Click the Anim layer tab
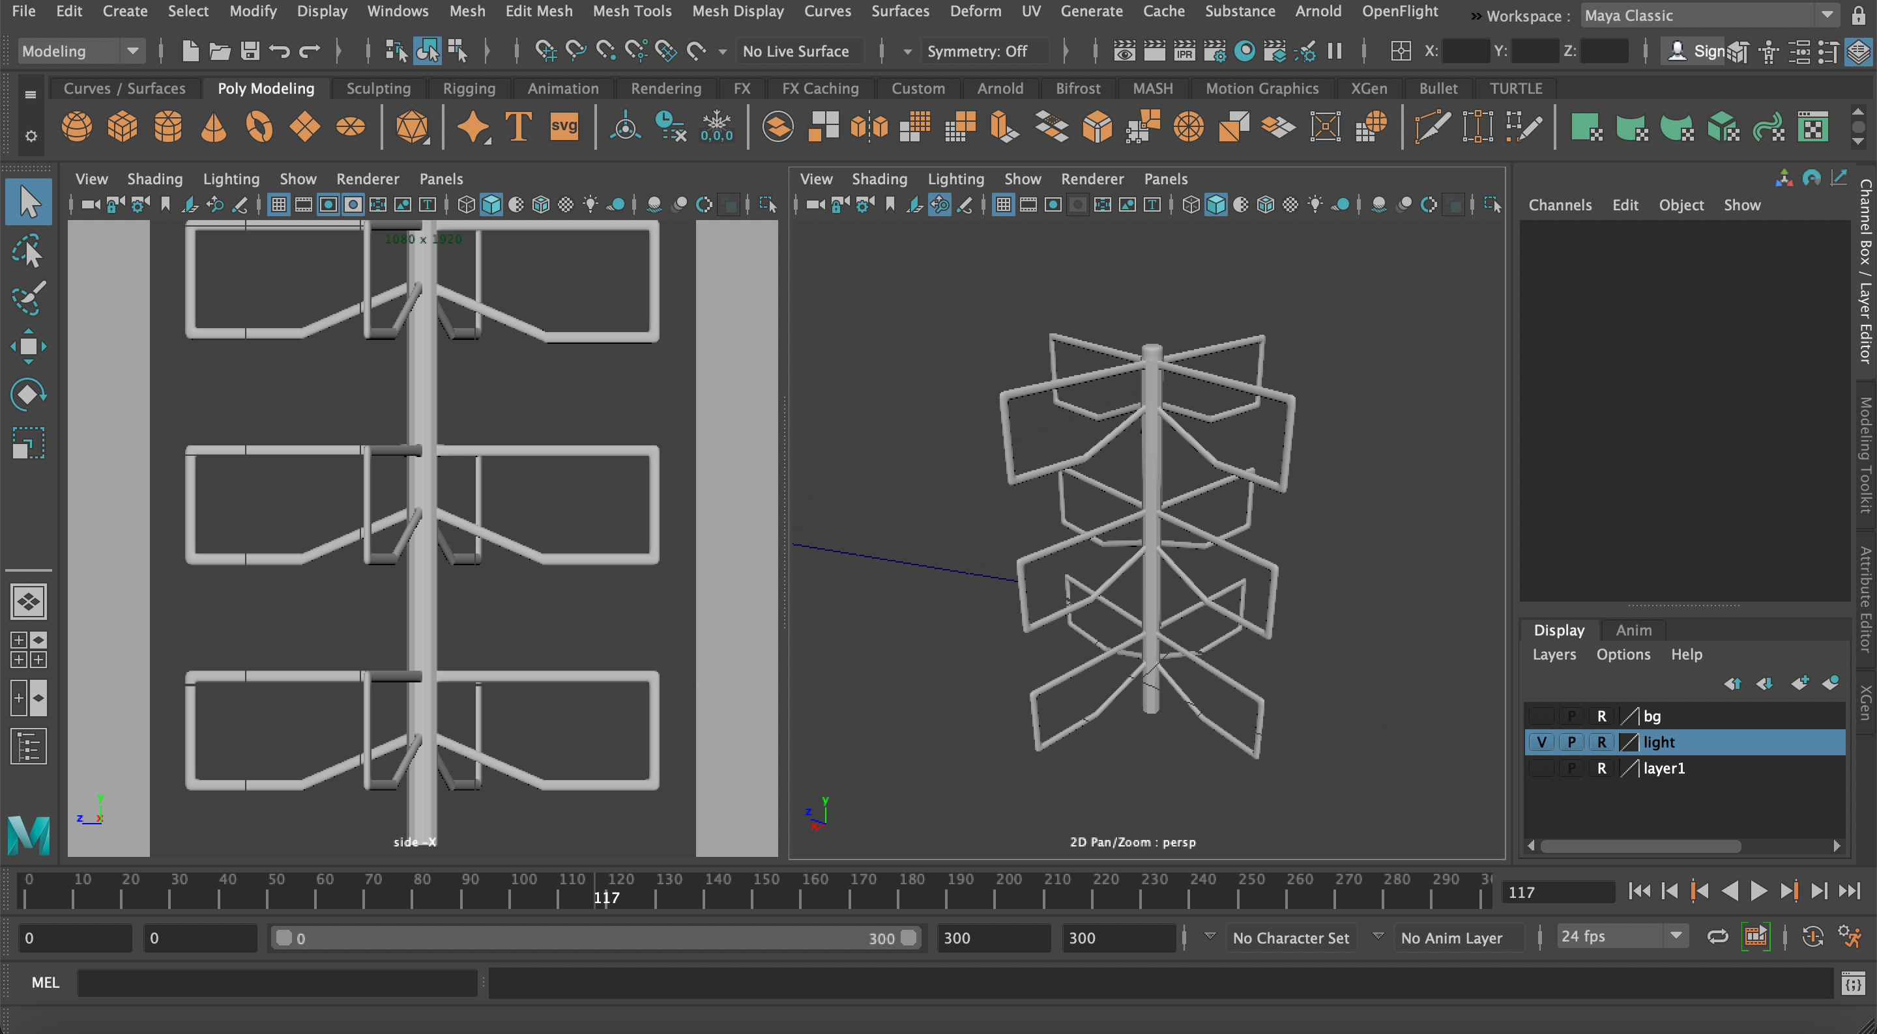 click(x=1633, y=630)
